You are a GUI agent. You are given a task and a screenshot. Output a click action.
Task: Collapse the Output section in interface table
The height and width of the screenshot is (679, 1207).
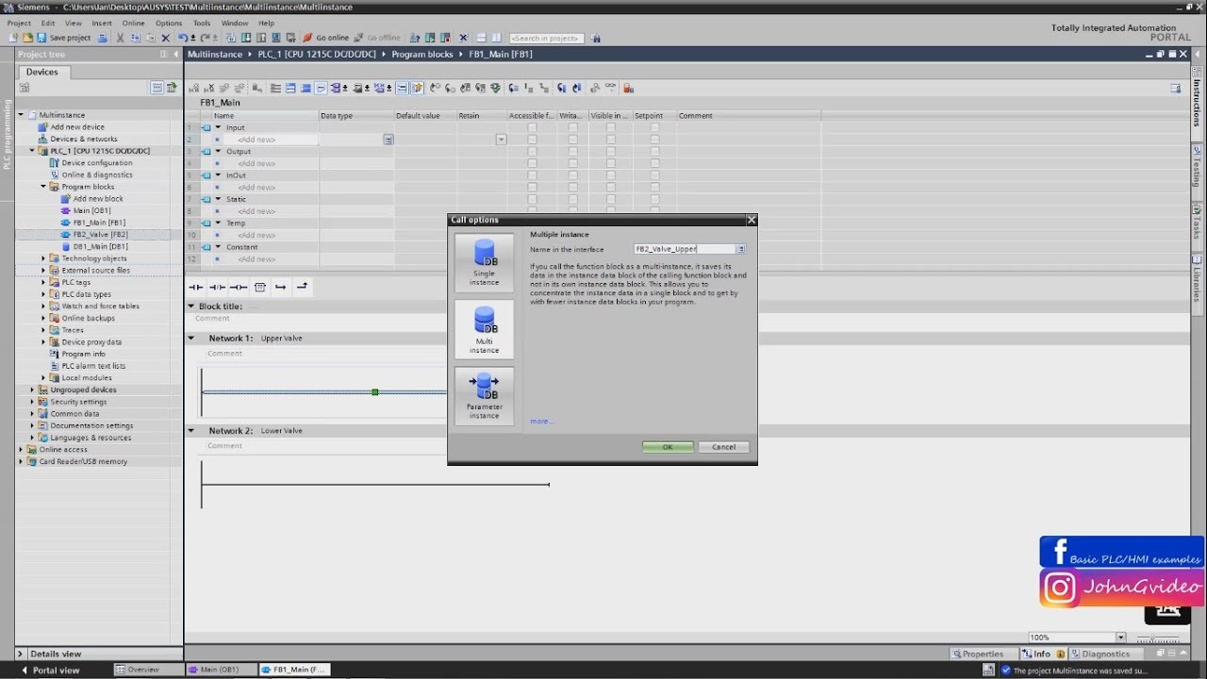[218, 151]
